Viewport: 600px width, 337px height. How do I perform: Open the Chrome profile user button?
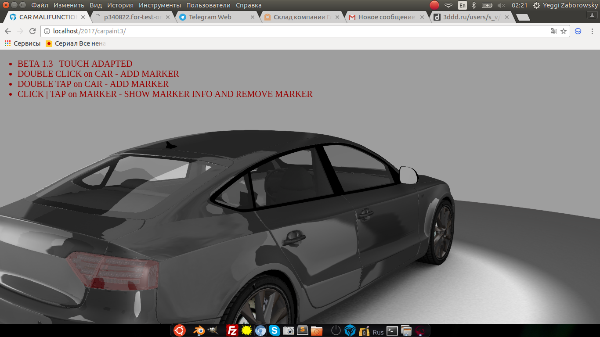pyautogui.click(x=592, y=15)
